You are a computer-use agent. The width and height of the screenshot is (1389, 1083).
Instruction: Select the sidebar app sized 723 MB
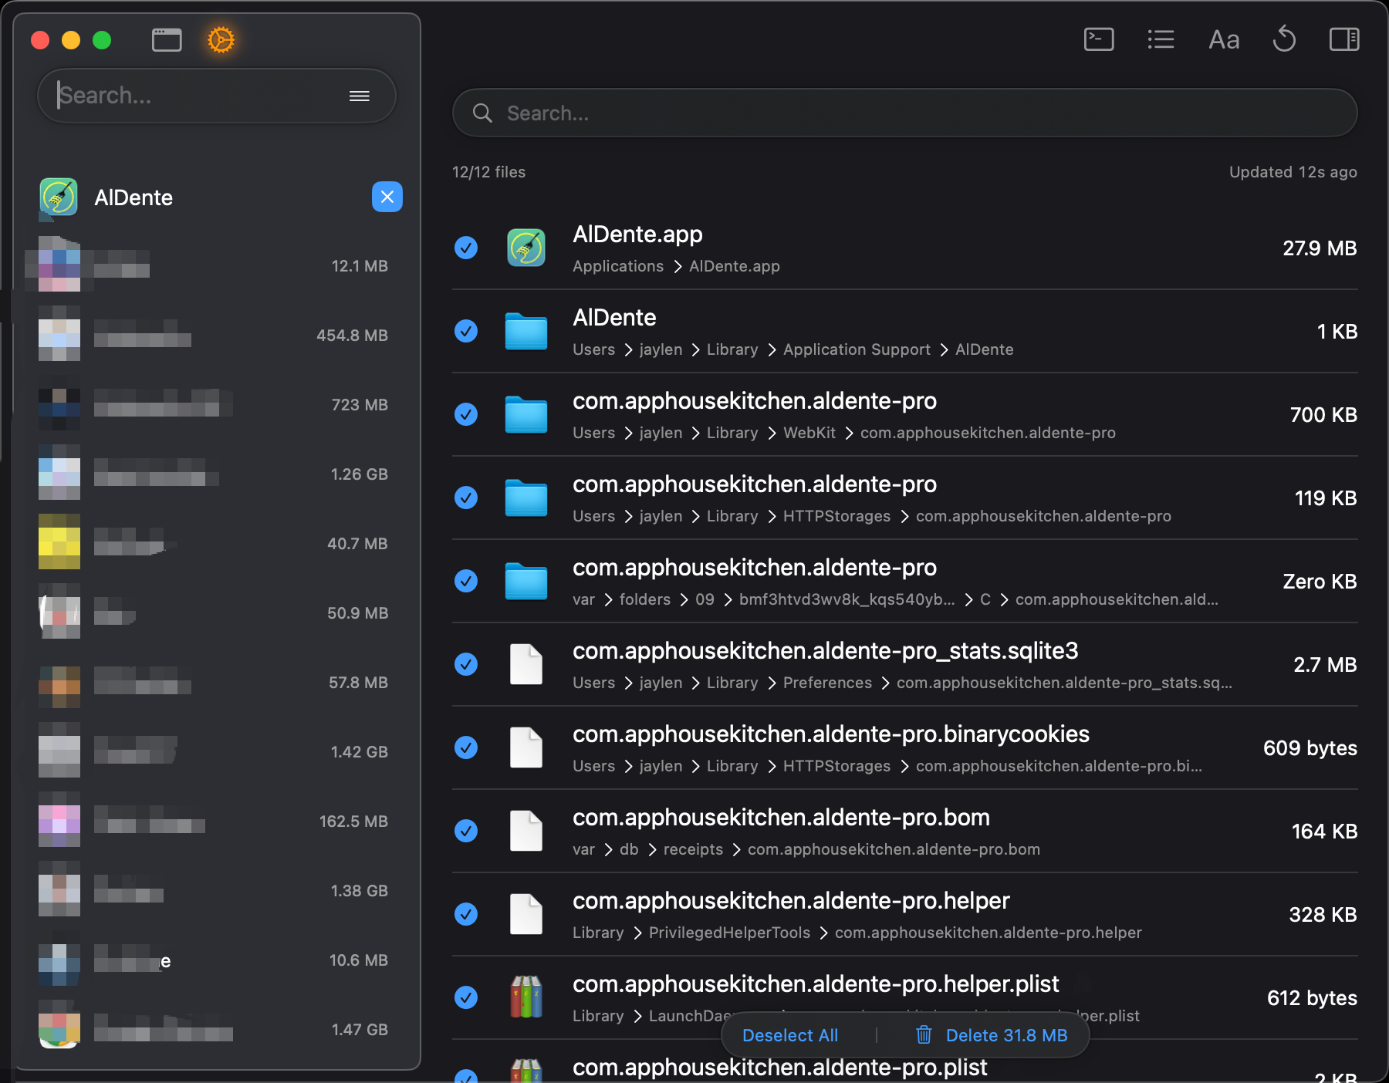click(x=214, y=405)
